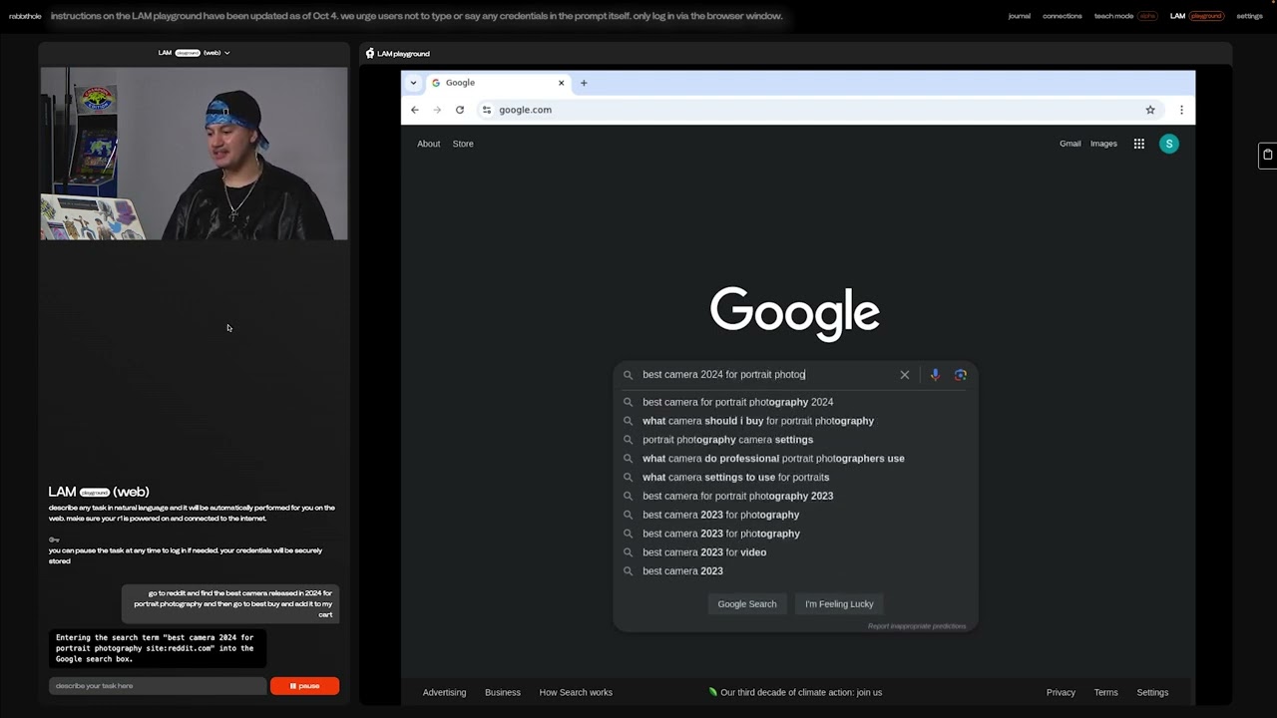Click I'm Feeling Lucky button
Screen dimensions: 1277x718
click(x=839, y=604)
